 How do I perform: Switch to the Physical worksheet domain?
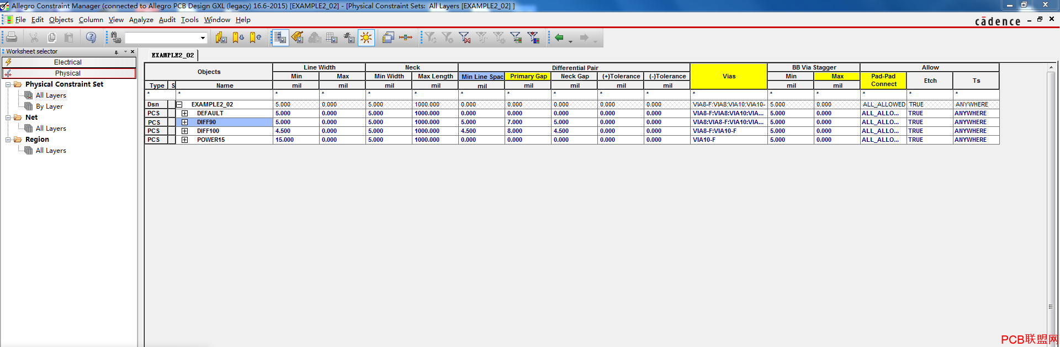point(69,73)
